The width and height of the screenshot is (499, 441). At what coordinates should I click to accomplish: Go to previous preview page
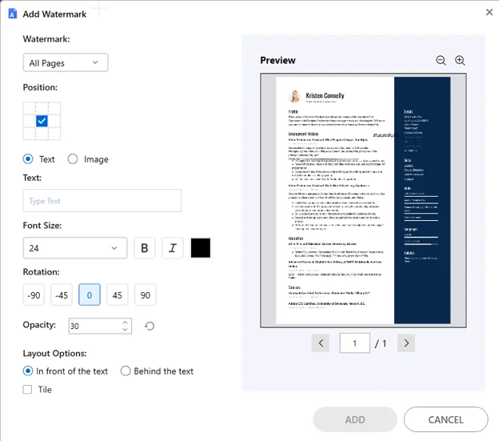click(x=321, y=343)
